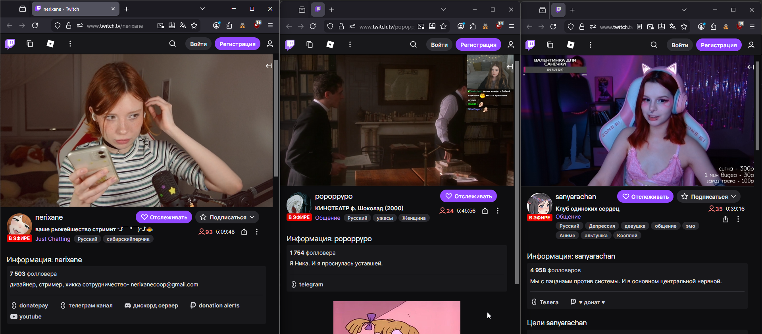Click the user profile icon in the sanyarachan window
The height and width of the screenshot is (334, 762).
coord(751,45)
